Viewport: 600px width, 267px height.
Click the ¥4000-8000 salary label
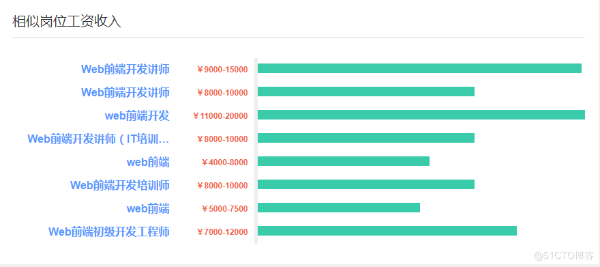tap(224, 163)
